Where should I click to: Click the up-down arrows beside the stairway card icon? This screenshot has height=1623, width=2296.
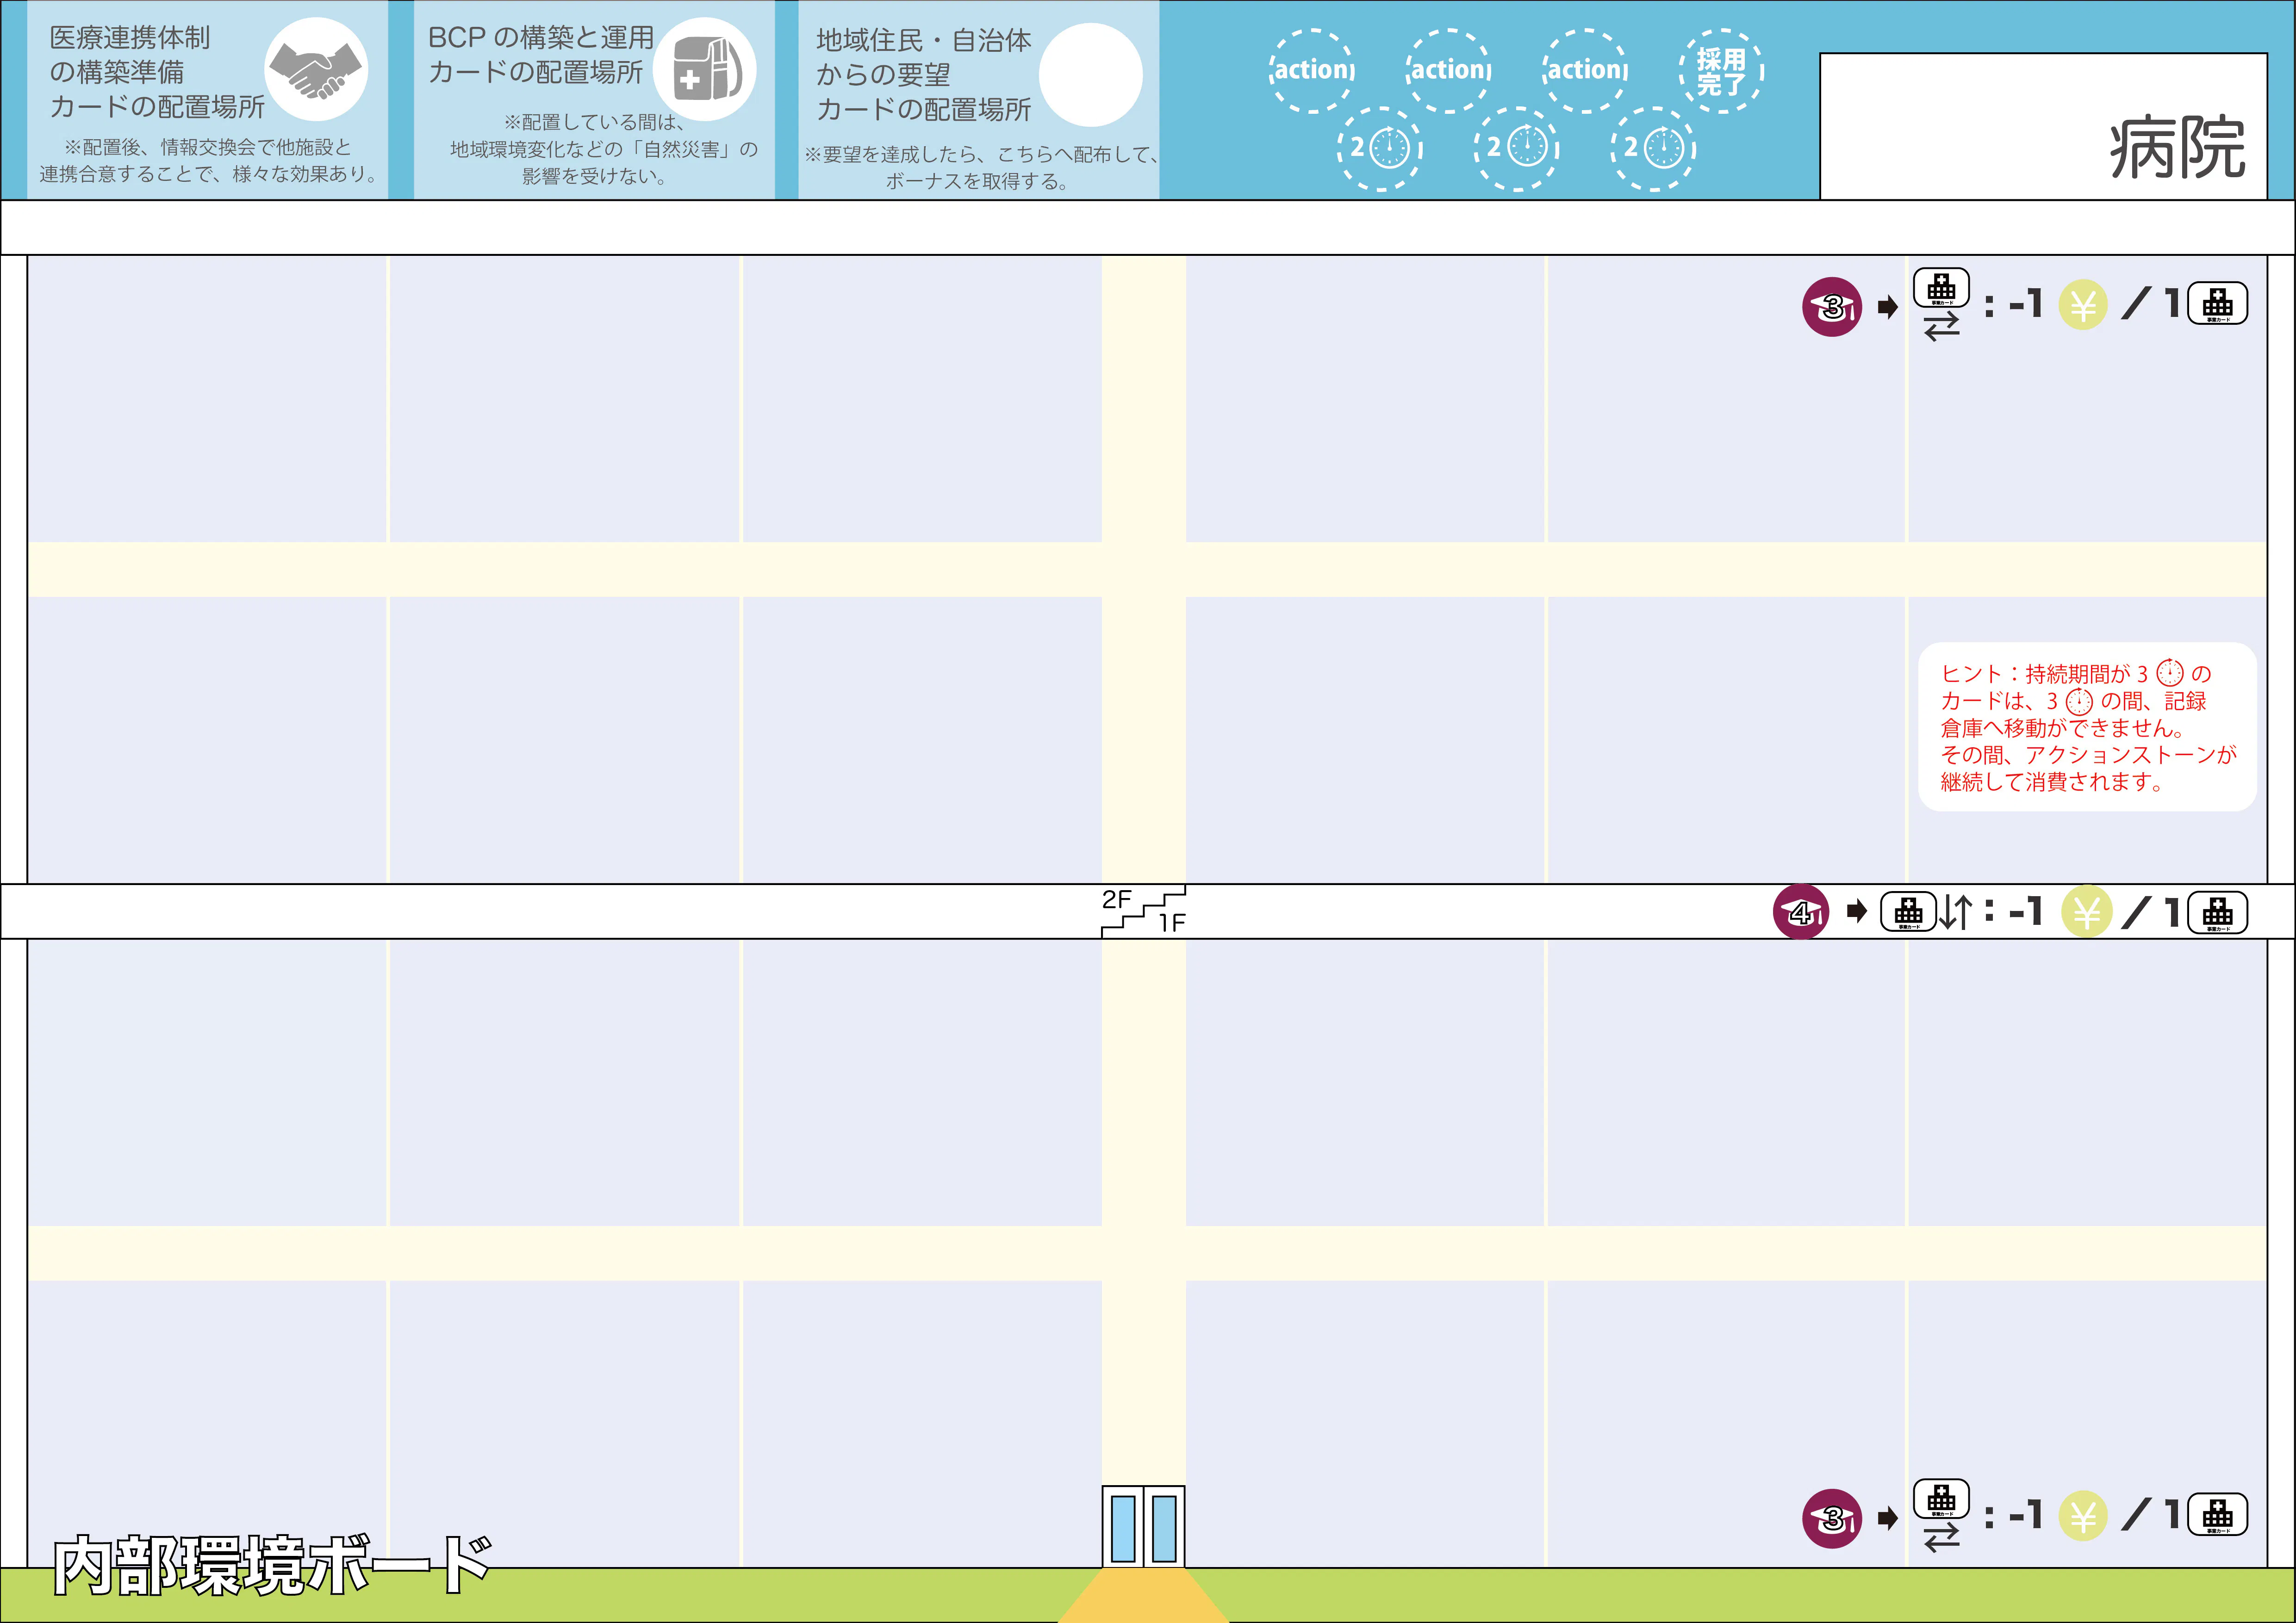(1956, 911)
